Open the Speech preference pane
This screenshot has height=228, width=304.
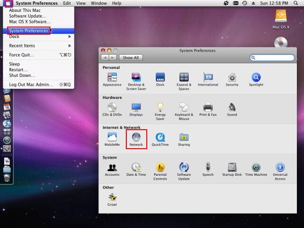coord(208,170)
